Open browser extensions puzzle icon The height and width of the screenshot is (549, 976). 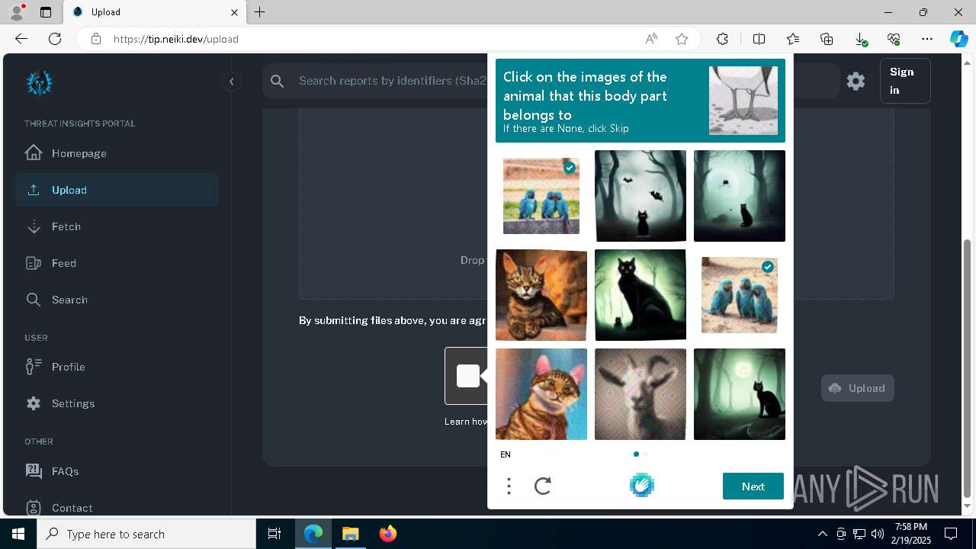point(722,39)
